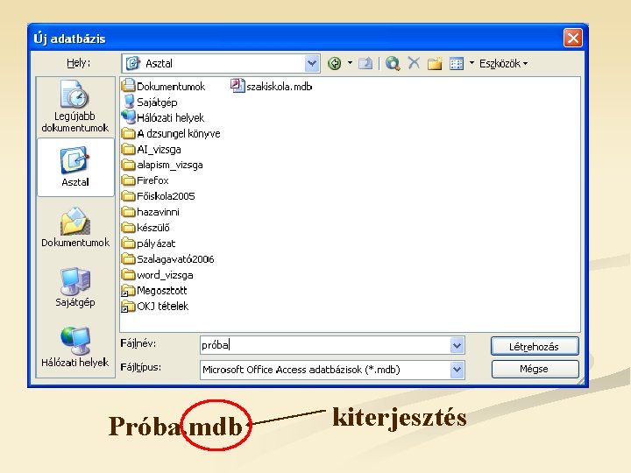Click the Létrehozás button
This screenshot has width=631, height=473.
pyautogui.click(x=535, y=346)
